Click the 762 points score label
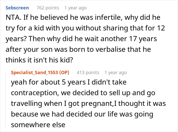This screenshot has height=132, width=178. [x=48, y=8]
